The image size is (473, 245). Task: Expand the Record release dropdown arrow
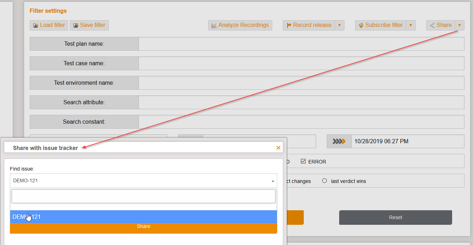click(x=340, y=25)
